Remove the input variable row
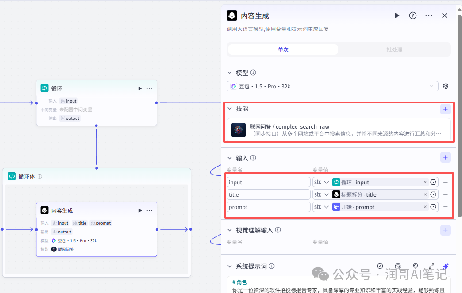 446,182
